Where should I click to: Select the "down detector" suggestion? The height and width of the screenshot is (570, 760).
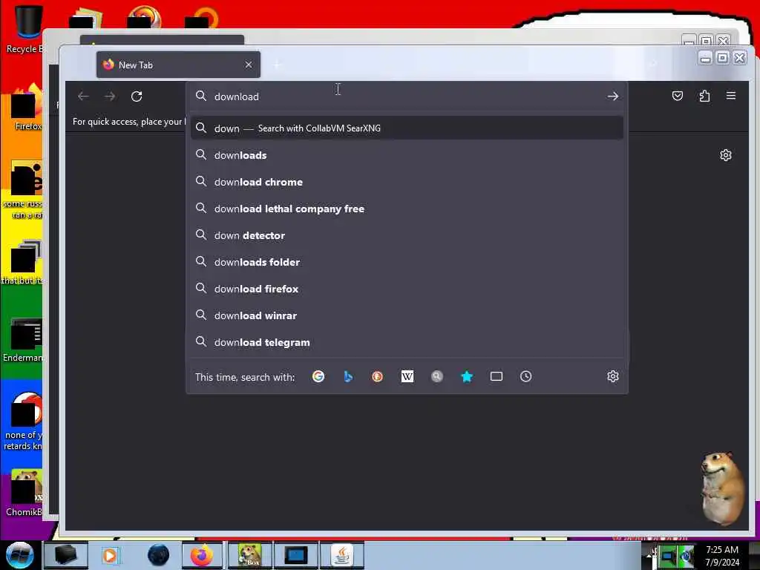tap(407, 235)
